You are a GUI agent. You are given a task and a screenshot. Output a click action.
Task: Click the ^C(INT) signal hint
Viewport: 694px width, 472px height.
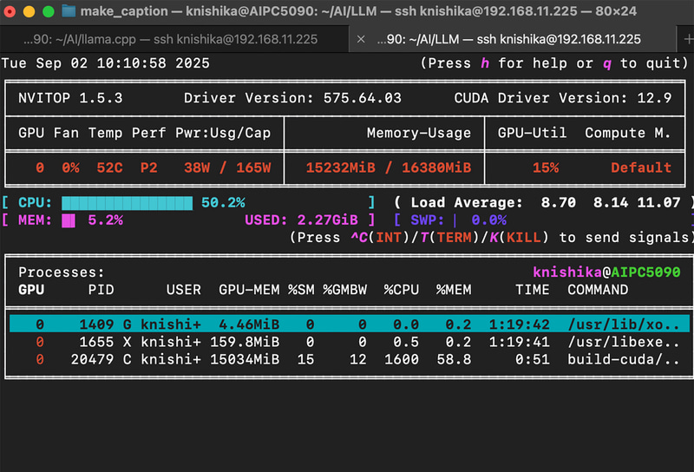[x=380, y=238]
